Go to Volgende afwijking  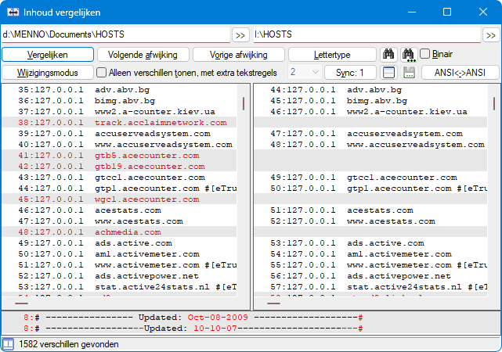tap(143, 55)
